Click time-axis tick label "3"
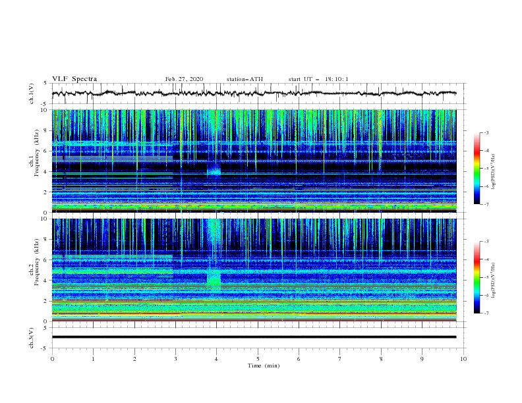 175,359
